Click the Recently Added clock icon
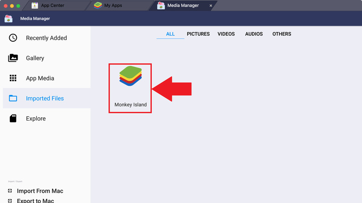The width and height of the screenshot is (362, 203). pos(13,38)
